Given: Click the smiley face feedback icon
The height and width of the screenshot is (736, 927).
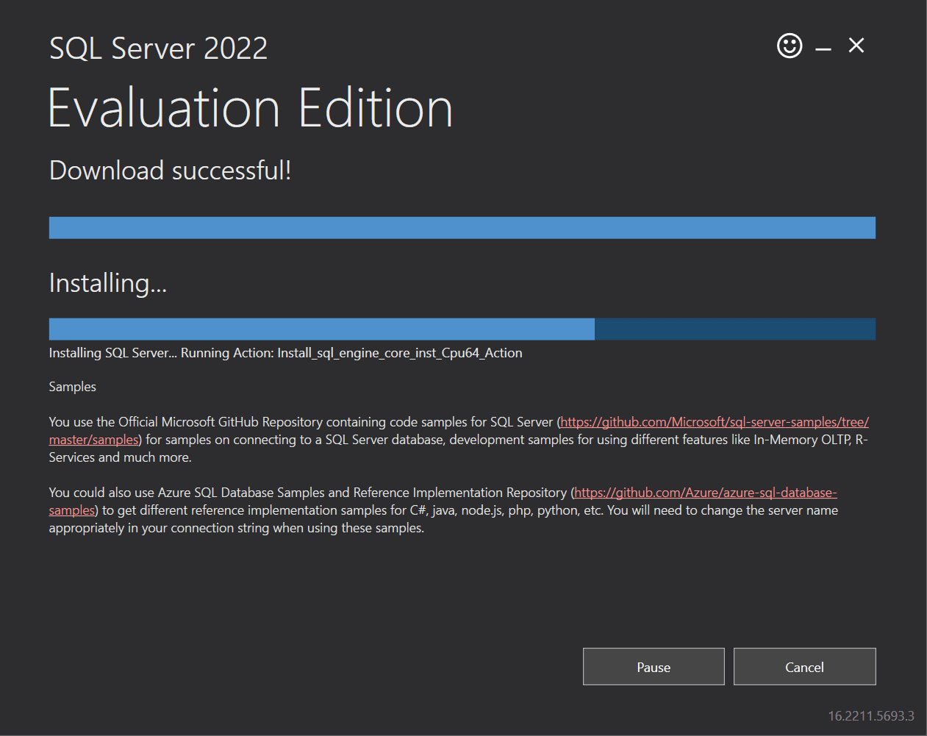Looking at the screenshot, I should [x=790, y=46].
